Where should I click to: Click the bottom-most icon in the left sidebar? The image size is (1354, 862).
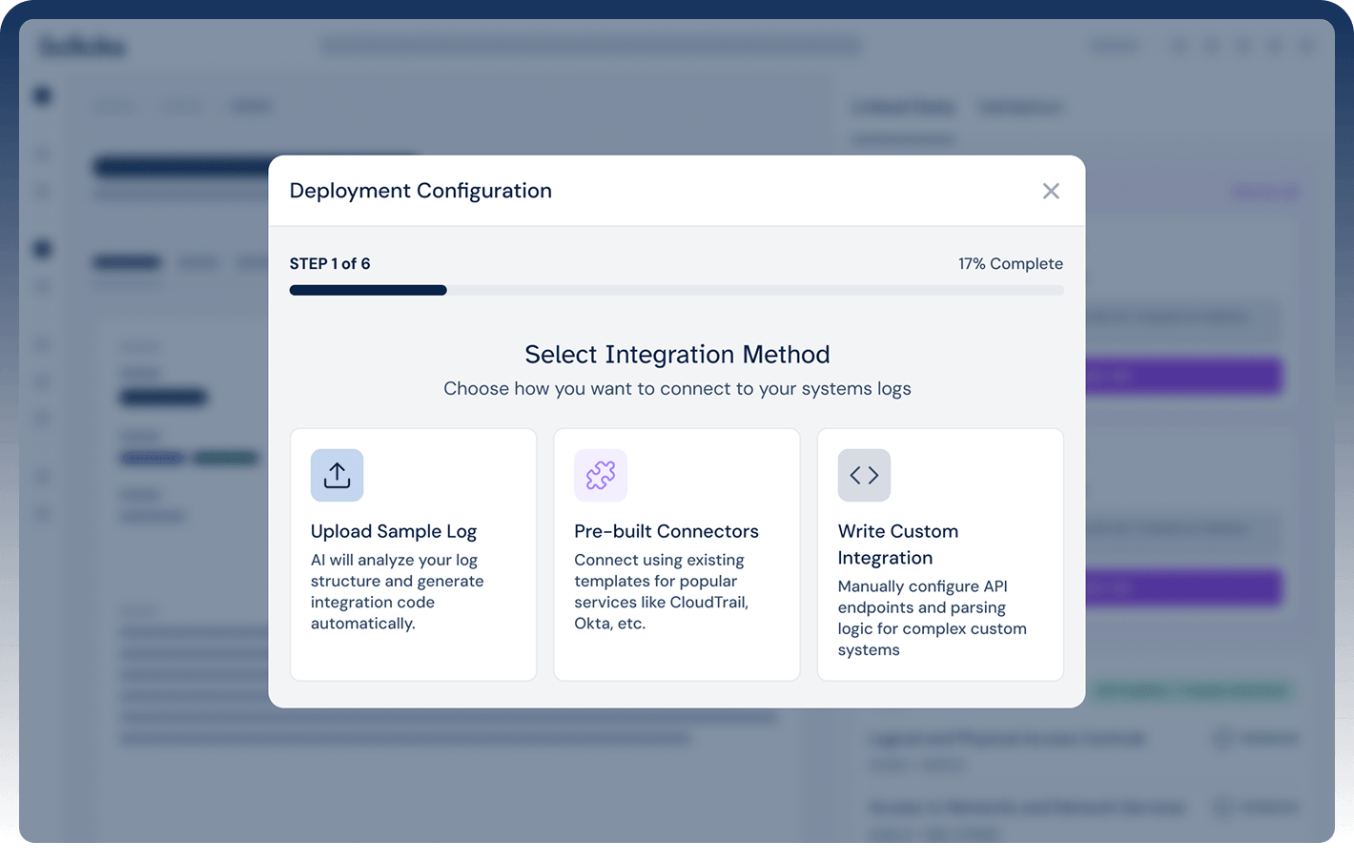[x=41, y=513]
